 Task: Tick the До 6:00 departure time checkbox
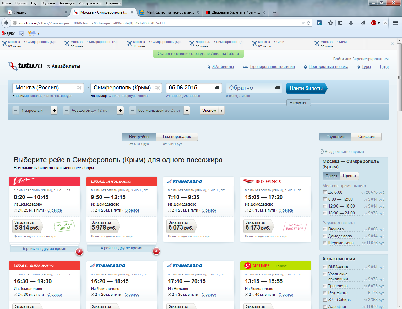[325, 192]
